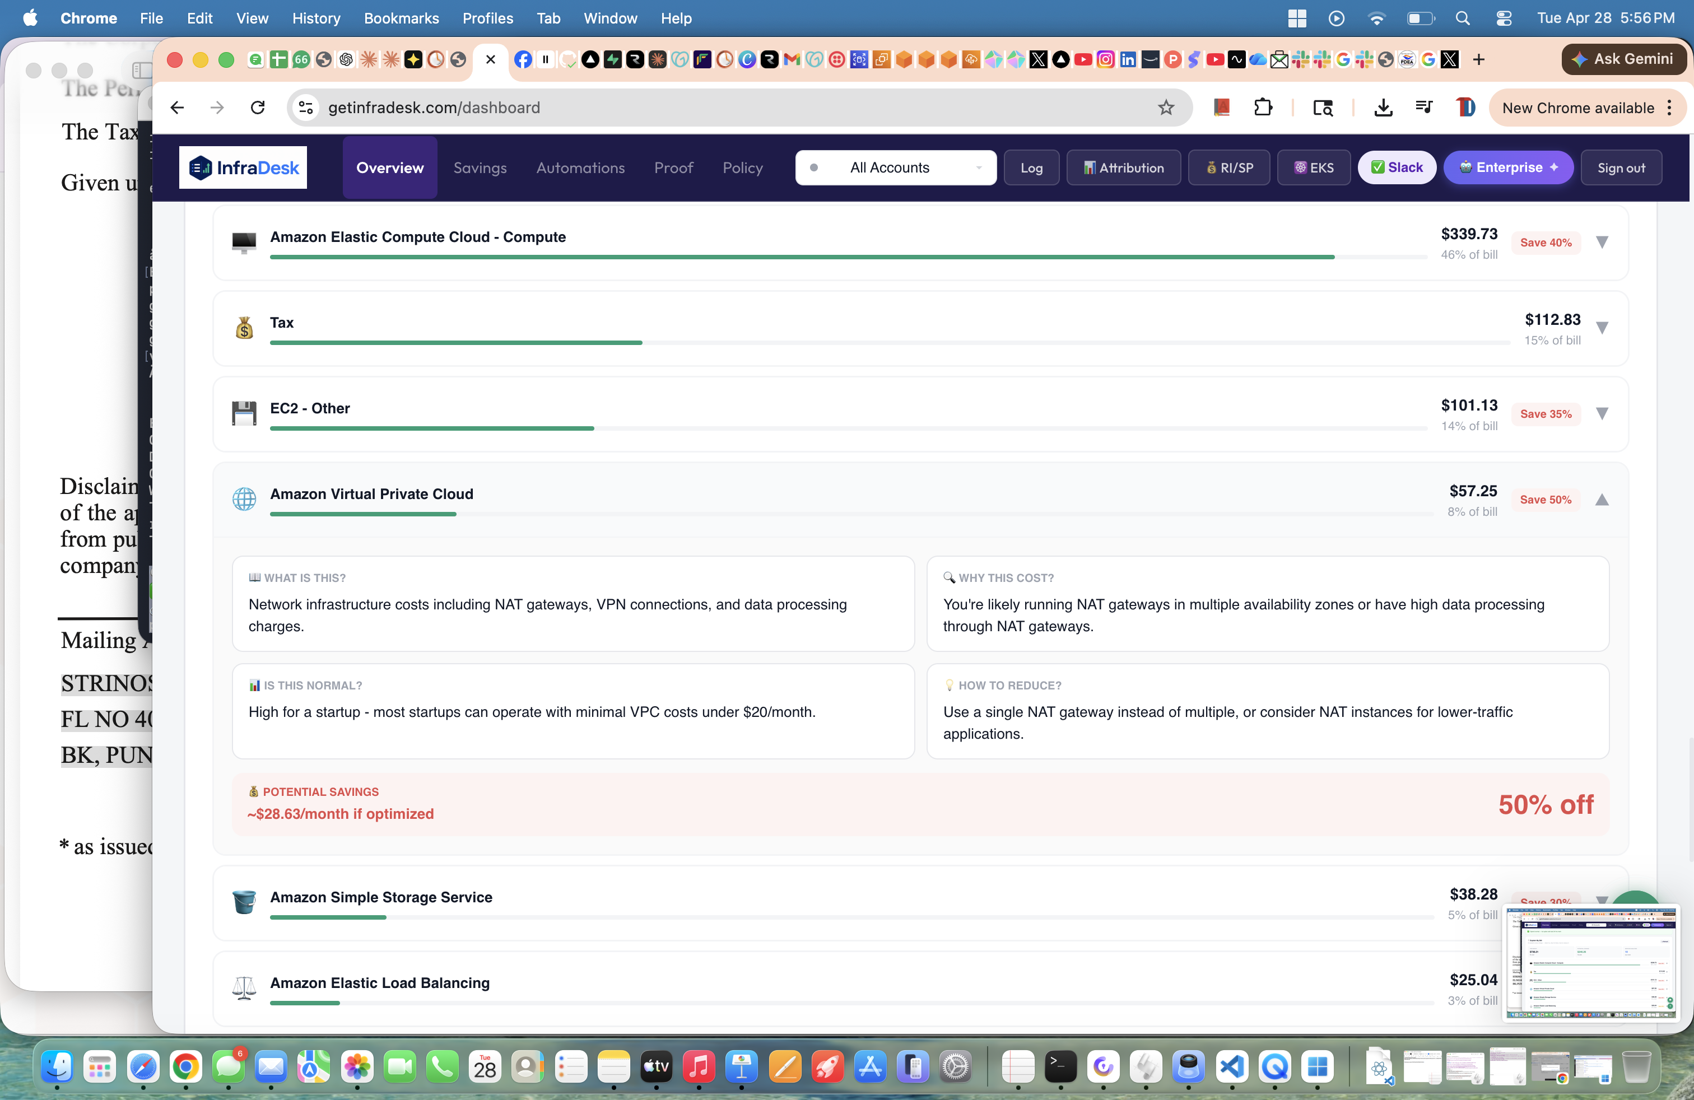Open Visual Studio Code from the dock
Screen dimensions: 1694x1100
pos(1232,1066)
